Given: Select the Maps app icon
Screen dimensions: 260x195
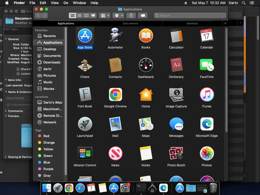Looking at the screenshot, I should click(146, 124).
